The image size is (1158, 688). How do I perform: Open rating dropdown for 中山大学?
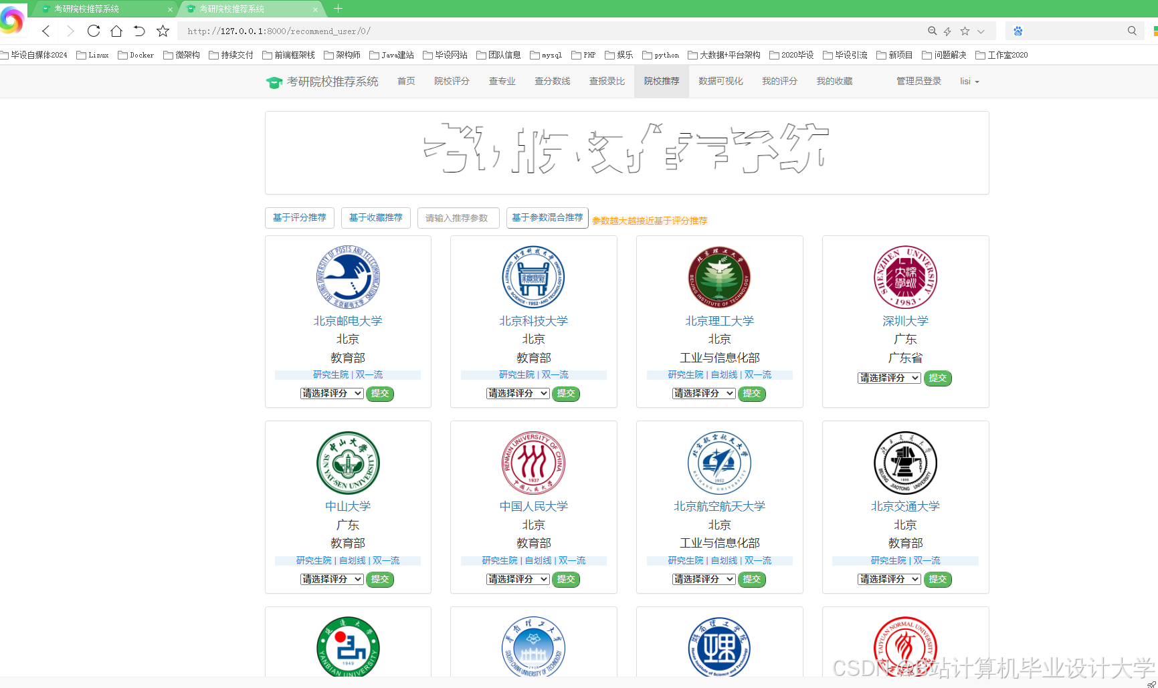(332, 579)
